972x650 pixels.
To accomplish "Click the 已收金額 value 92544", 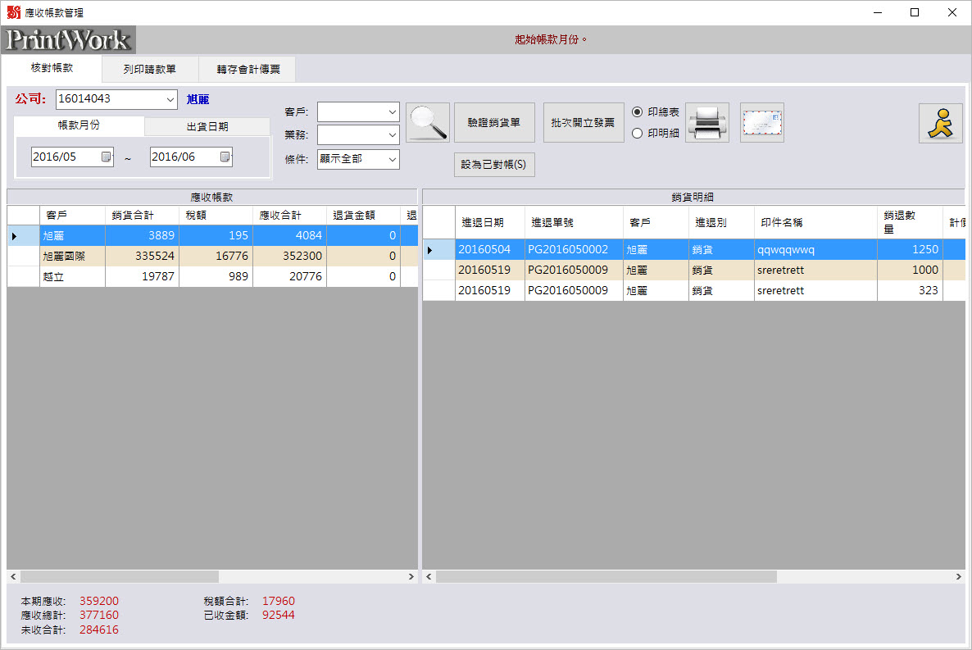I will point(279,616).
